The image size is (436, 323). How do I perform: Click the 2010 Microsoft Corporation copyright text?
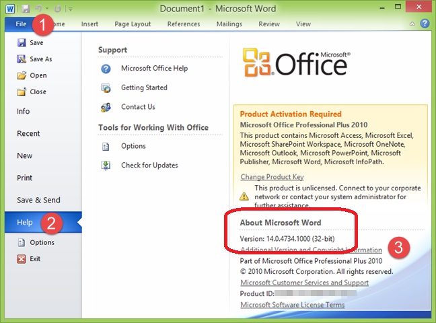tap(316, 272)
